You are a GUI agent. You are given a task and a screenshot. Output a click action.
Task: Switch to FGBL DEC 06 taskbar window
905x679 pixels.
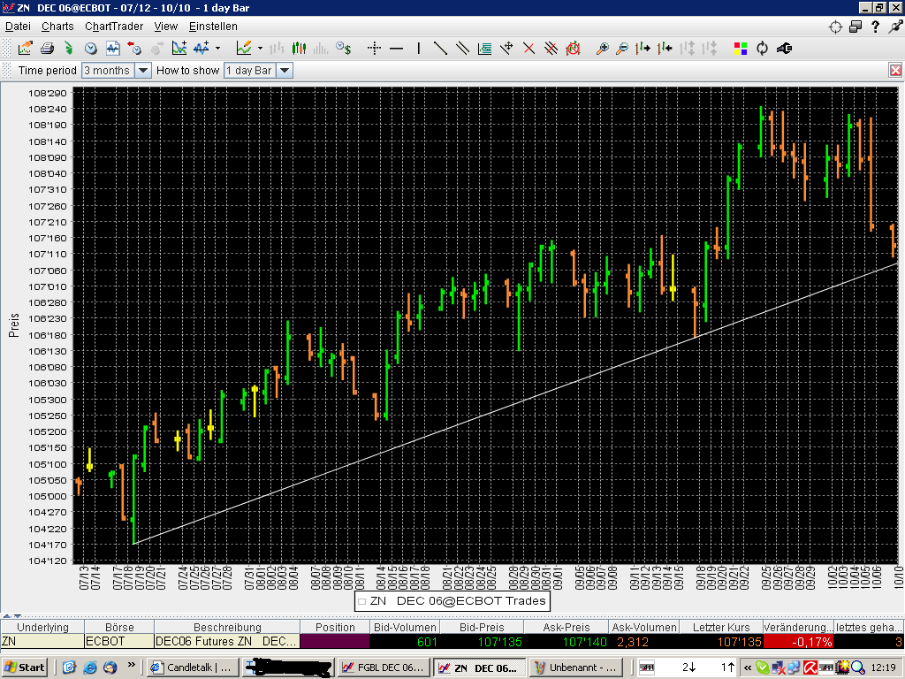point(385,668)
